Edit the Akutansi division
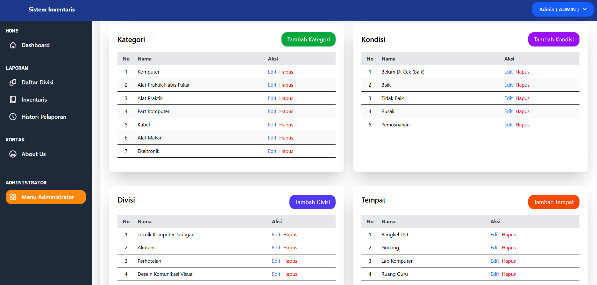 click(276, 248)
